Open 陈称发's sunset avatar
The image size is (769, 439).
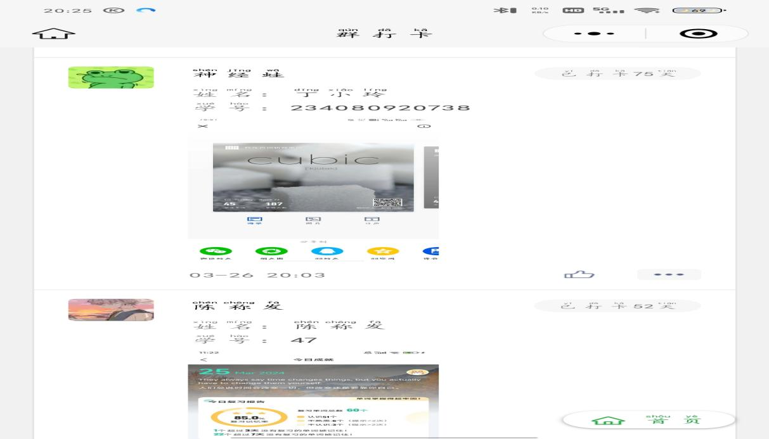[x=111, y=310]
